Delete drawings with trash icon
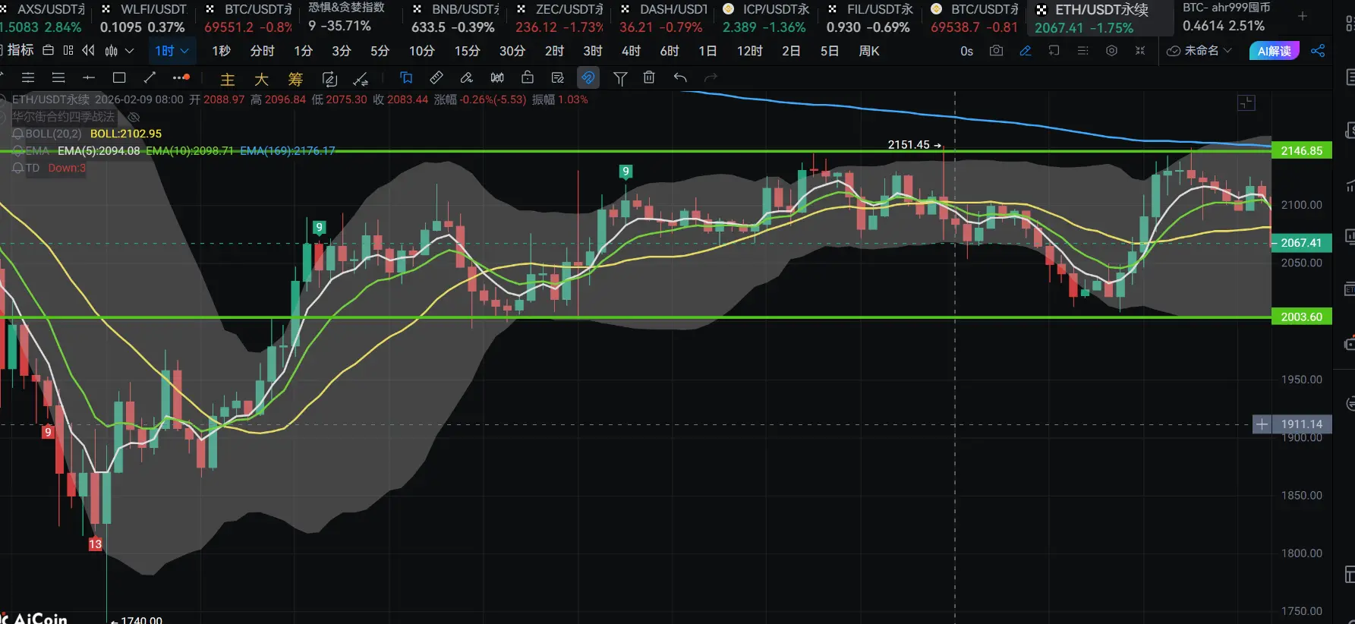1355x624 pixels. (x=649, y=77)
